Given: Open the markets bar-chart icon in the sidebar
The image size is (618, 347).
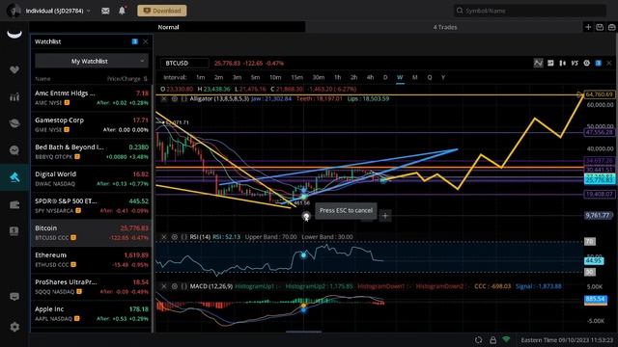Looking at the screenshot, I should point(14,96).
